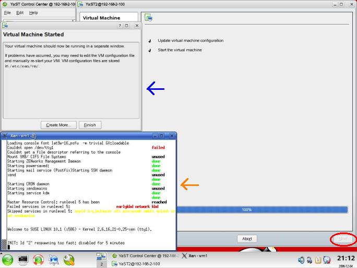Click the /etc/xen/vm/ path text
The height and width of the screenshot is (268, 357).
click(x=24, y=66)
